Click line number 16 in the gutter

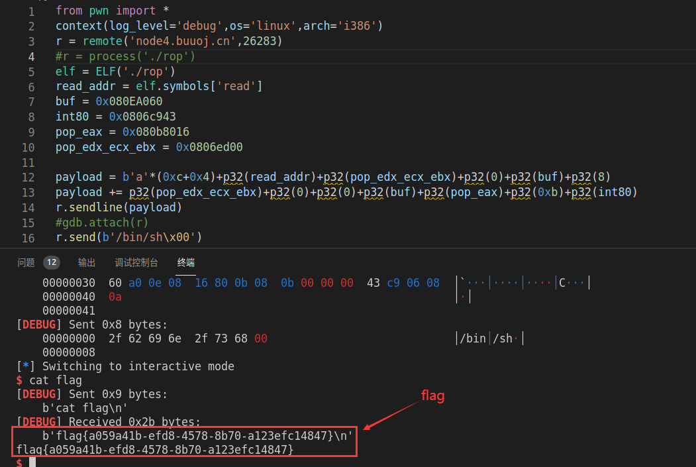click(x=28, y=238)
